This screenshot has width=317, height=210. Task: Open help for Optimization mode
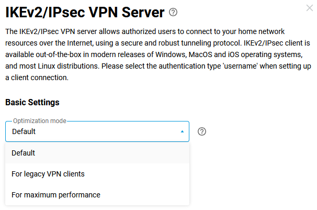click(x=202, y=131)
